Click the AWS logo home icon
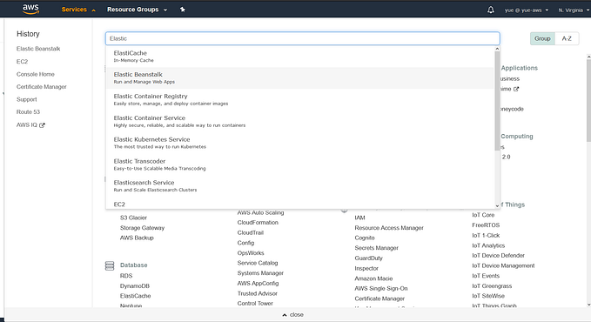 coord(30,10)
